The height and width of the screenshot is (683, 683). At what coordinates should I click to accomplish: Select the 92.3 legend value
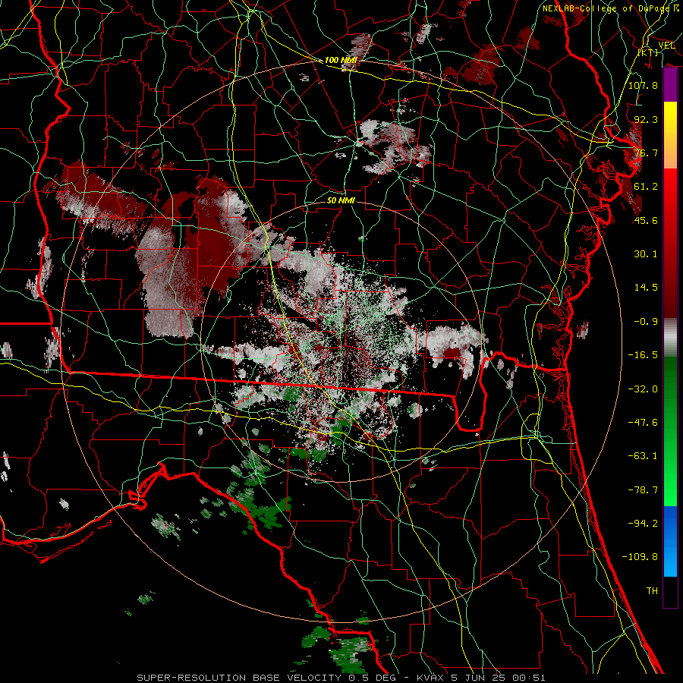tap(646, 119)
